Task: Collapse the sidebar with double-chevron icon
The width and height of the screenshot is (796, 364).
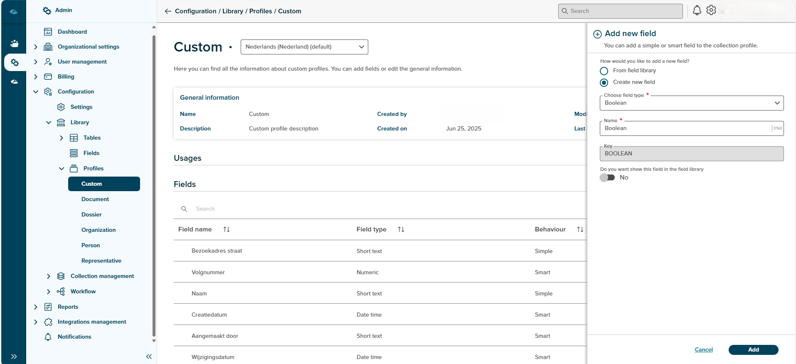Action: point(149,357)
